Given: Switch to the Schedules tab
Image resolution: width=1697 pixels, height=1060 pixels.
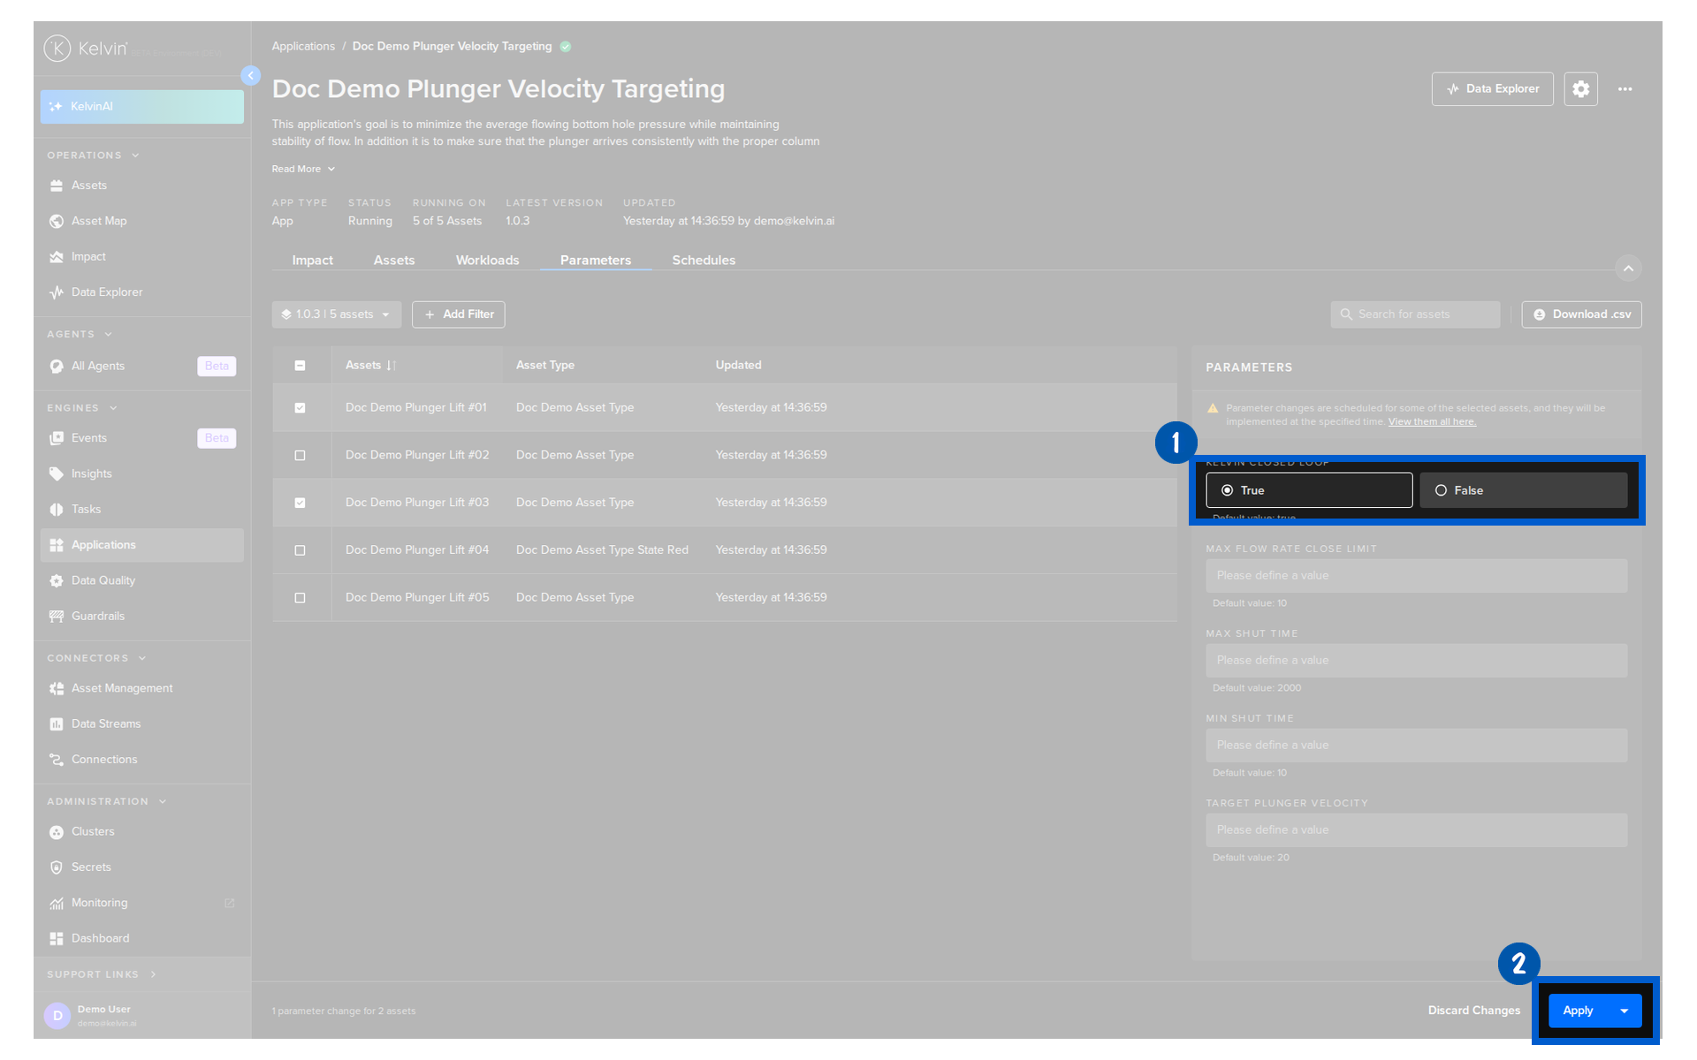Looking at the screenshot, I should (x=704, y=260).
